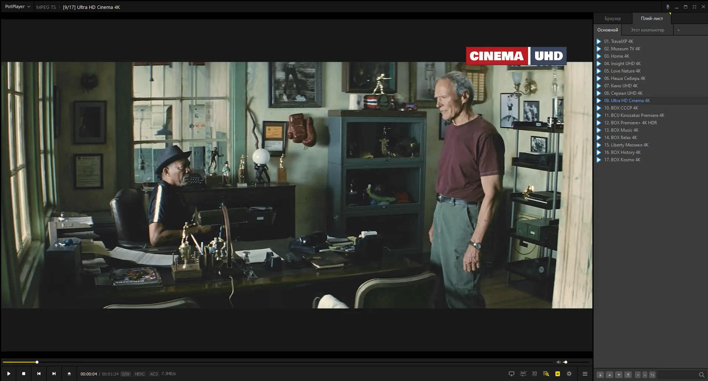Jump to the previous playlist item
The image size is (708, 381).
click(39, 374)
